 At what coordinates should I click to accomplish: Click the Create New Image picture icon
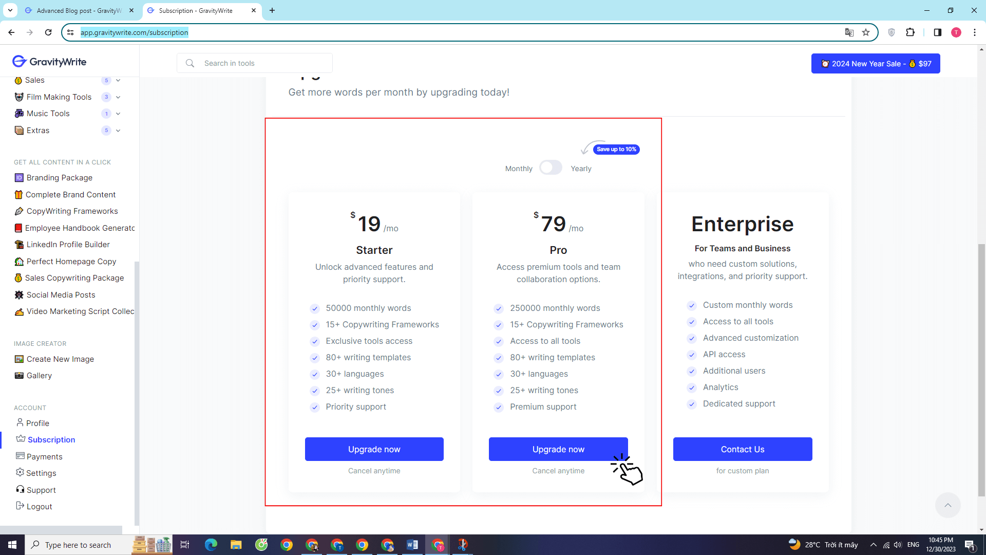click(19, 359)
